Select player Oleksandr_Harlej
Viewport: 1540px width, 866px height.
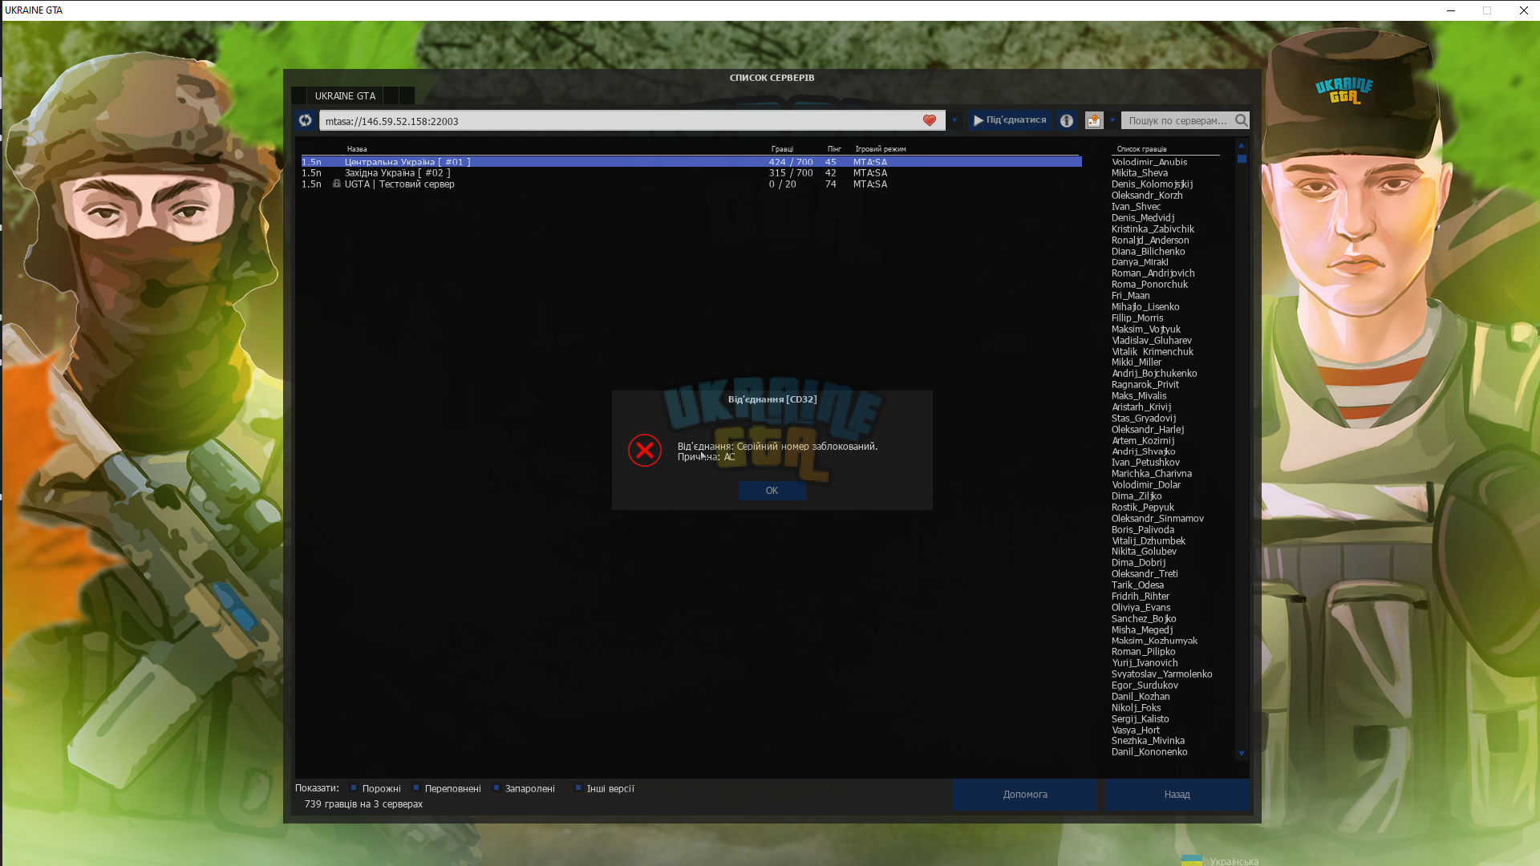click(1148, 430)
